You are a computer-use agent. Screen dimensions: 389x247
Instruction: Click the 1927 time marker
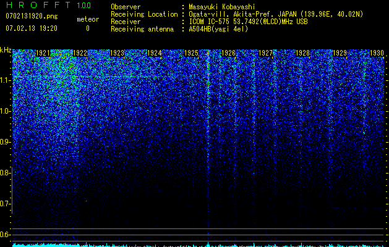pyautogui.click(x=265, y=53)
